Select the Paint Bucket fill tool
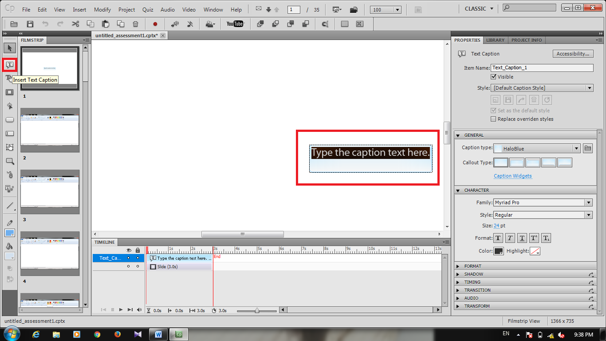This screenshot has width=606, height=341. [10, 246]
